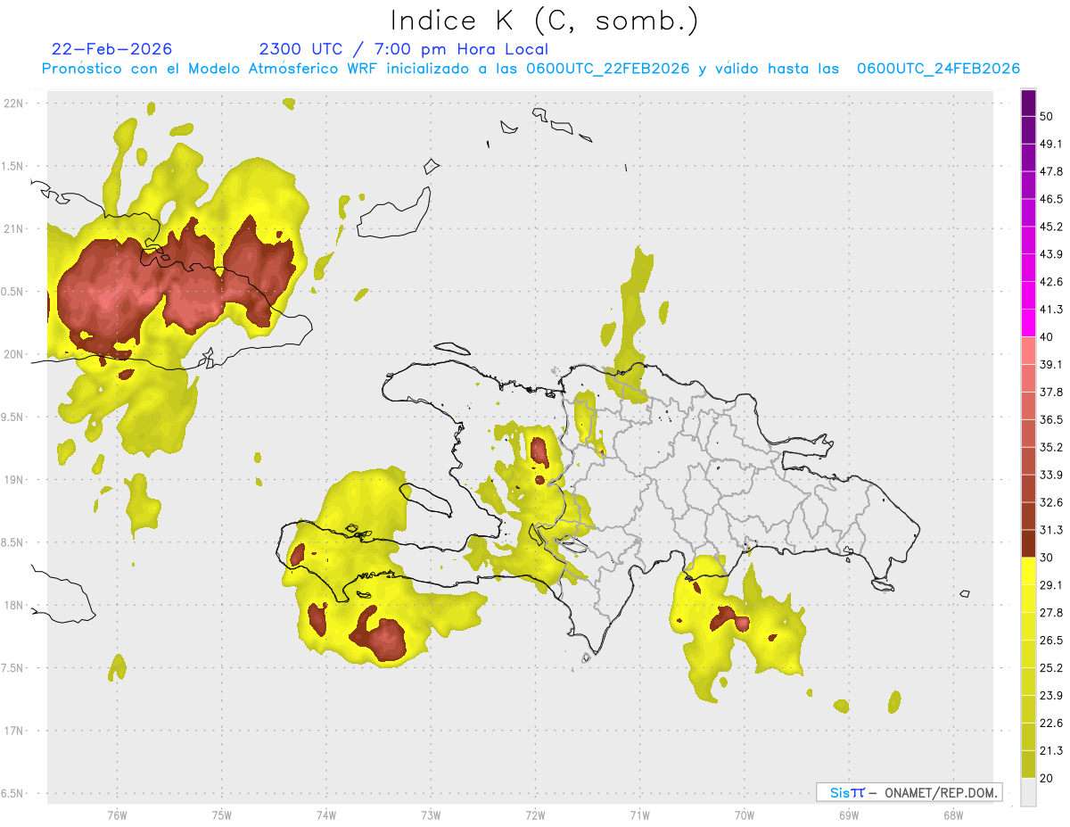1070x827 pixels.
Task: Click the '76W' longitude label
Action: coord(117,815)
